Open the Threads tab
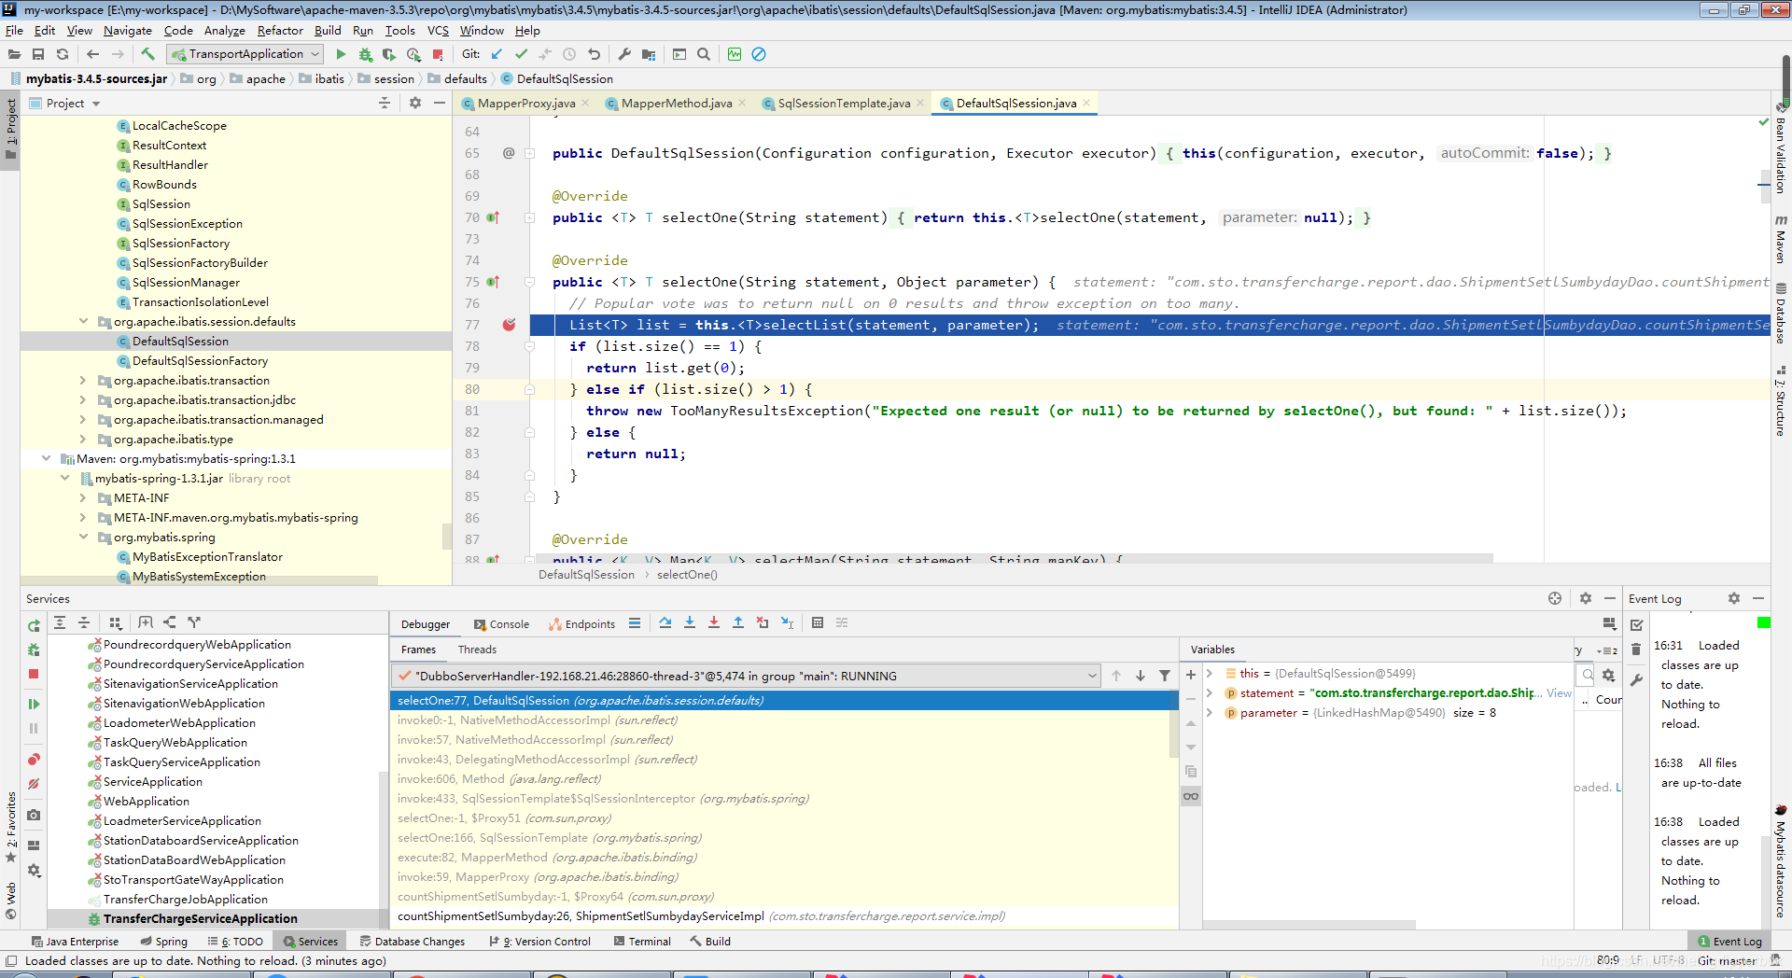This screenshot has width=1792, height=978. [x=477, y=650]
